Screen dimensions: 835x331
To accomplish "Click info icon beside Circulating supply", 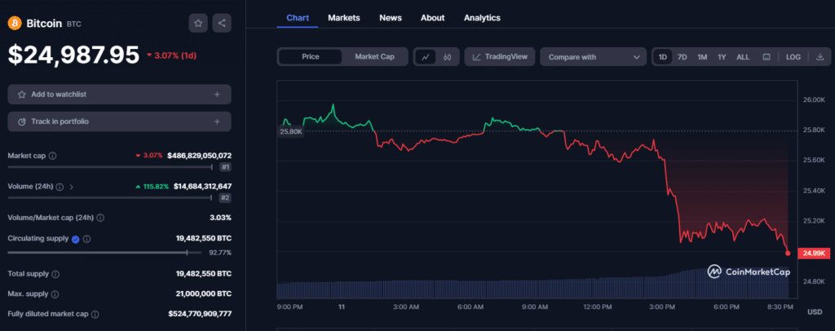I will coord(86,239).
